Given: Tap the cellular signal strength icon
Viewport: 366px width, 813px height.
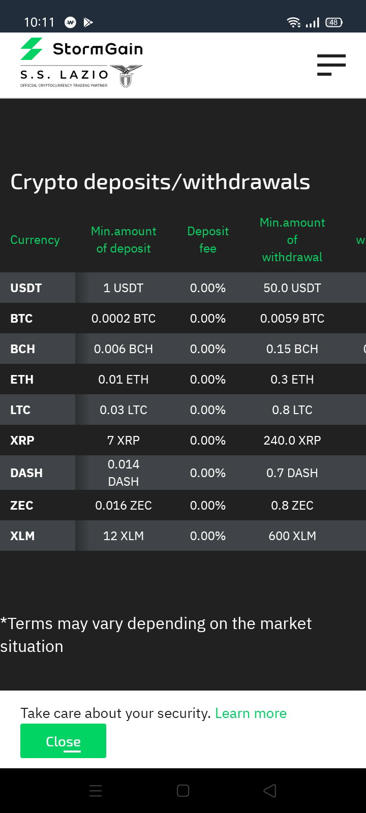Looking at the screenshot, I should (313, 22).
